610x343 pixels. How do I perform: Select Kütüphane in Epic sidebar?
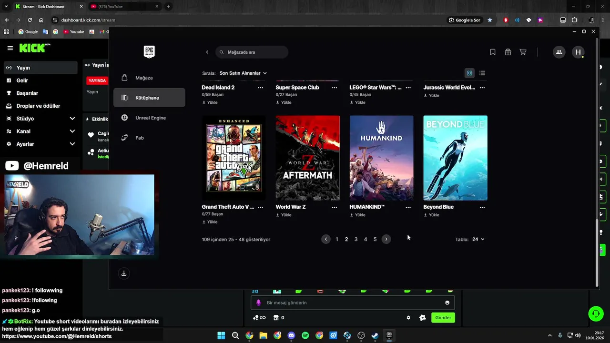click(149, 98)
